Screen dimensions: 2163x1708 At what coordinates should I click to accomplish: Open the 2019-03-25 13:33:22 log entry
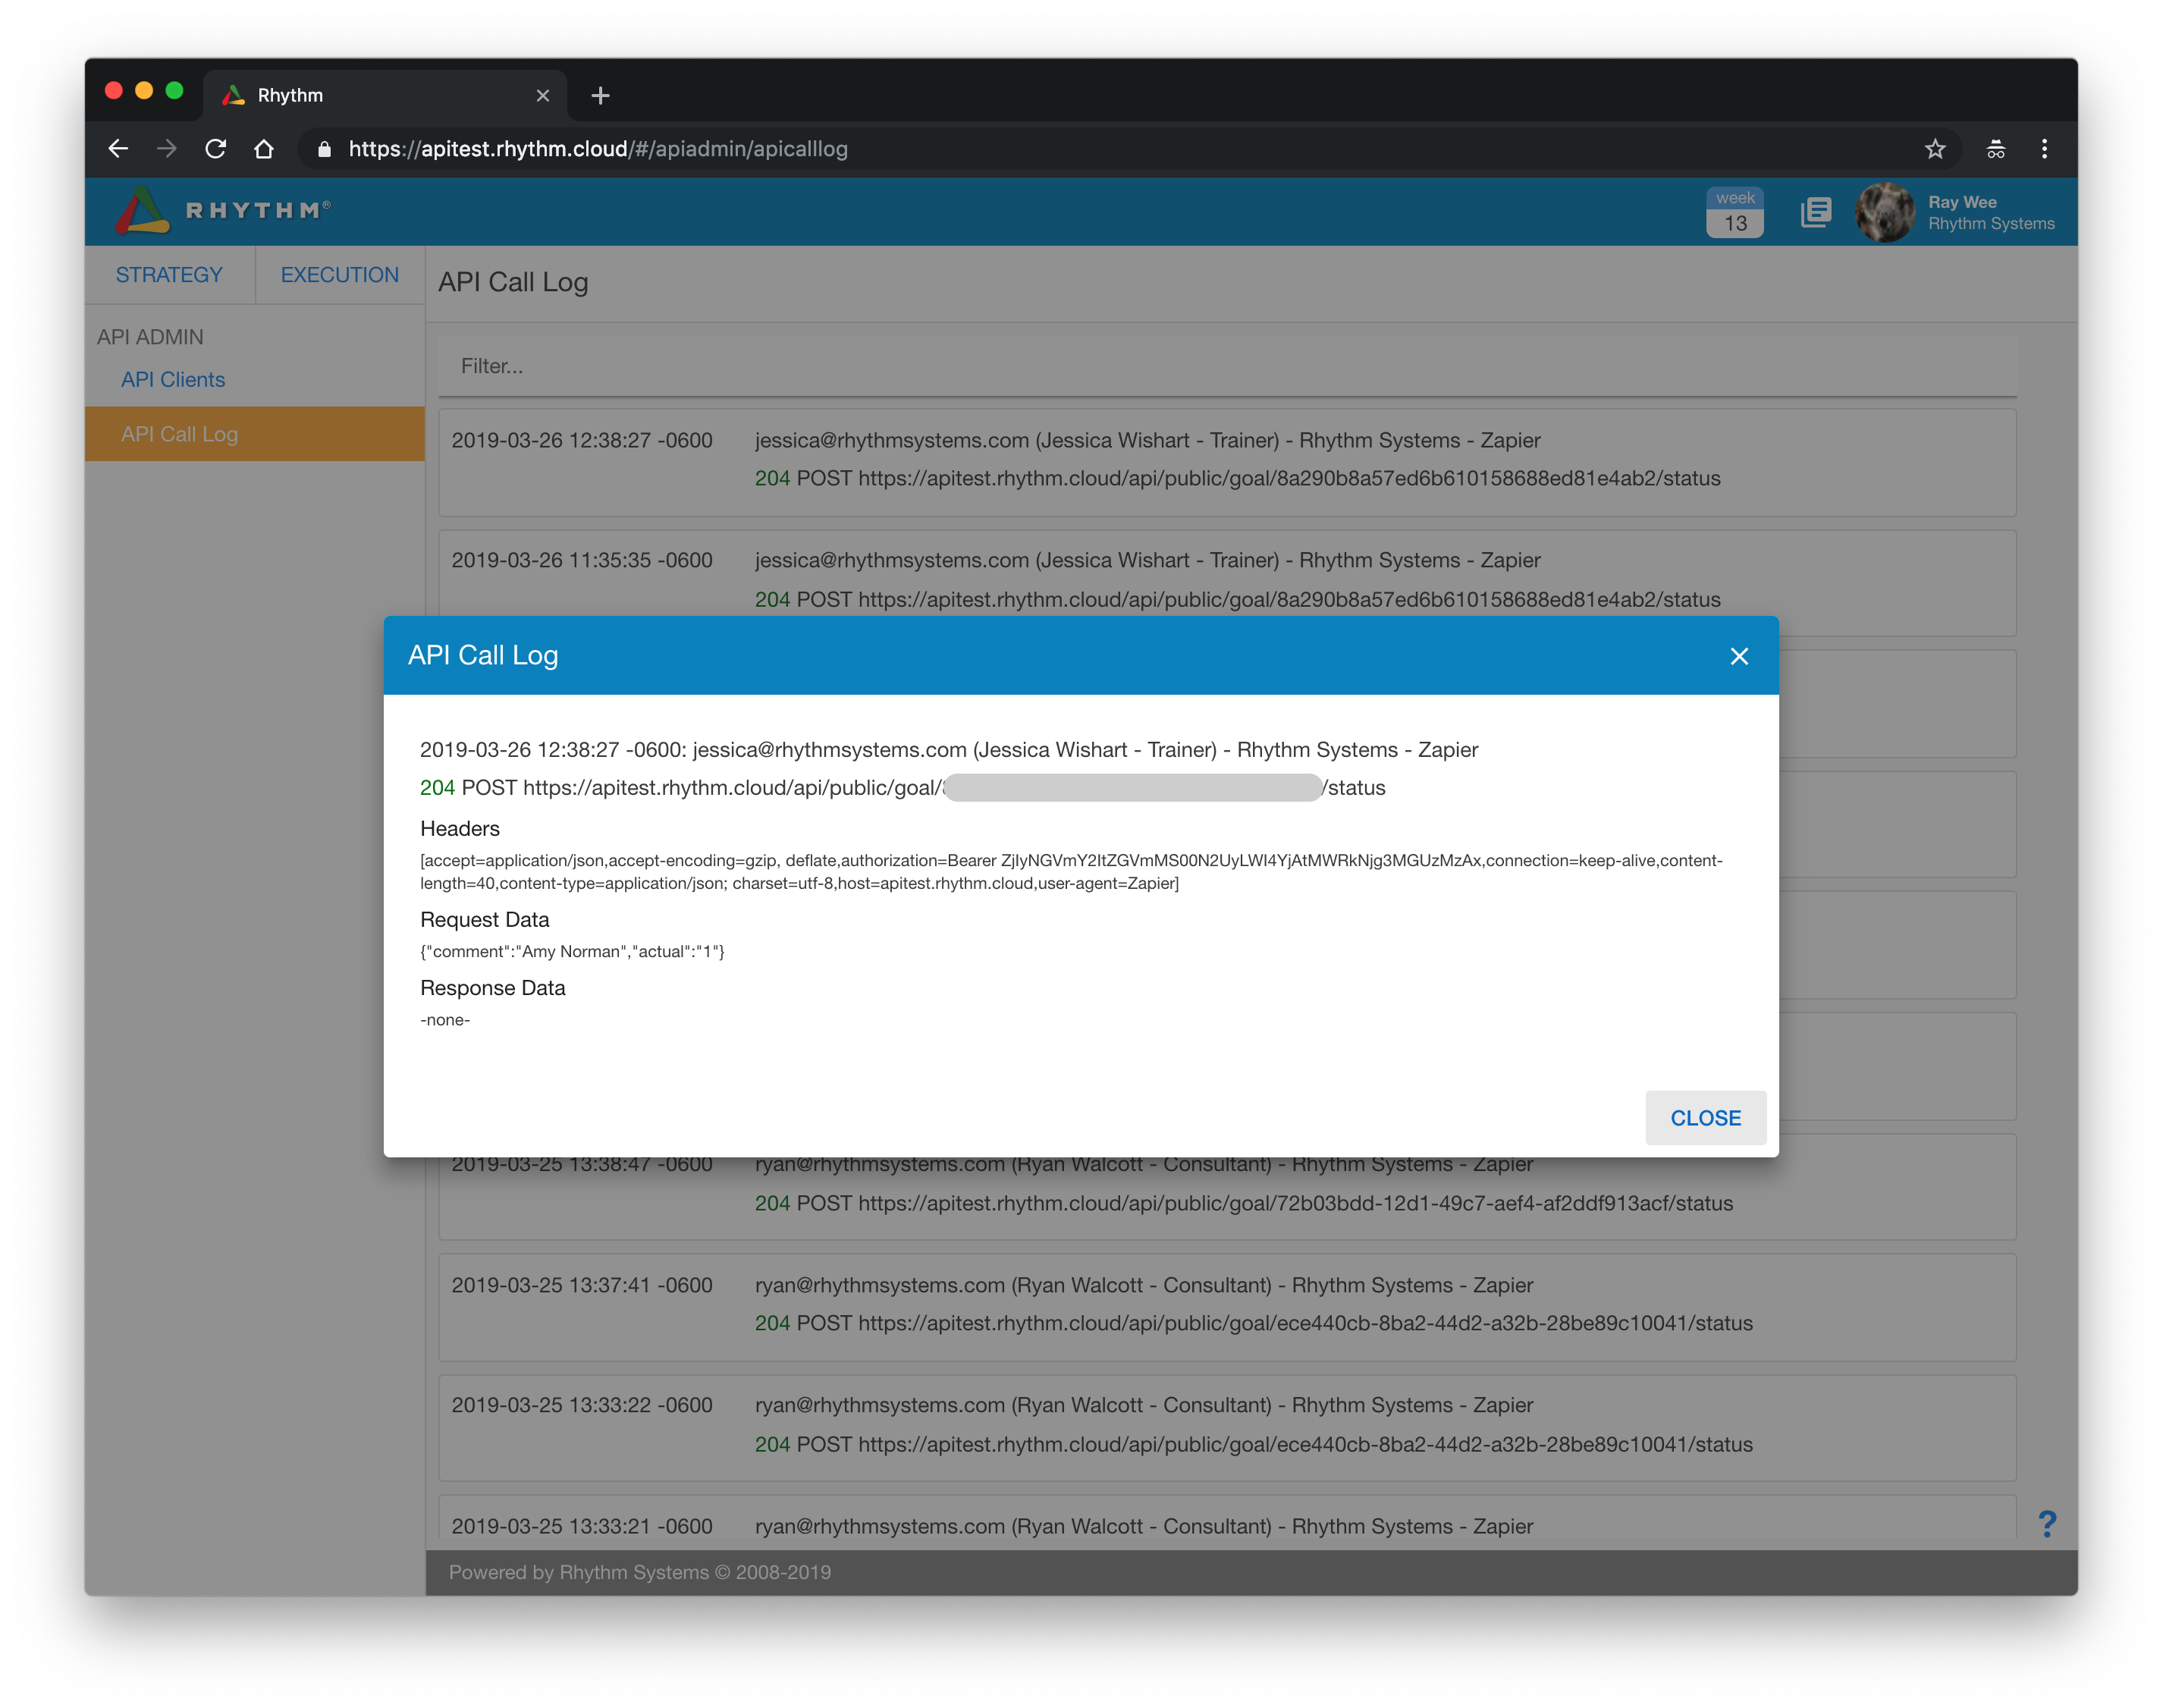(x=1227, y=1427)
